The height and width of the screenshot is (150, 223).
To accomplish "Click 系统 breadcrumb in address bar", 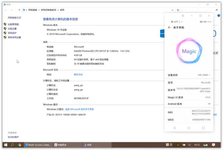I will (x=62, y=10).
